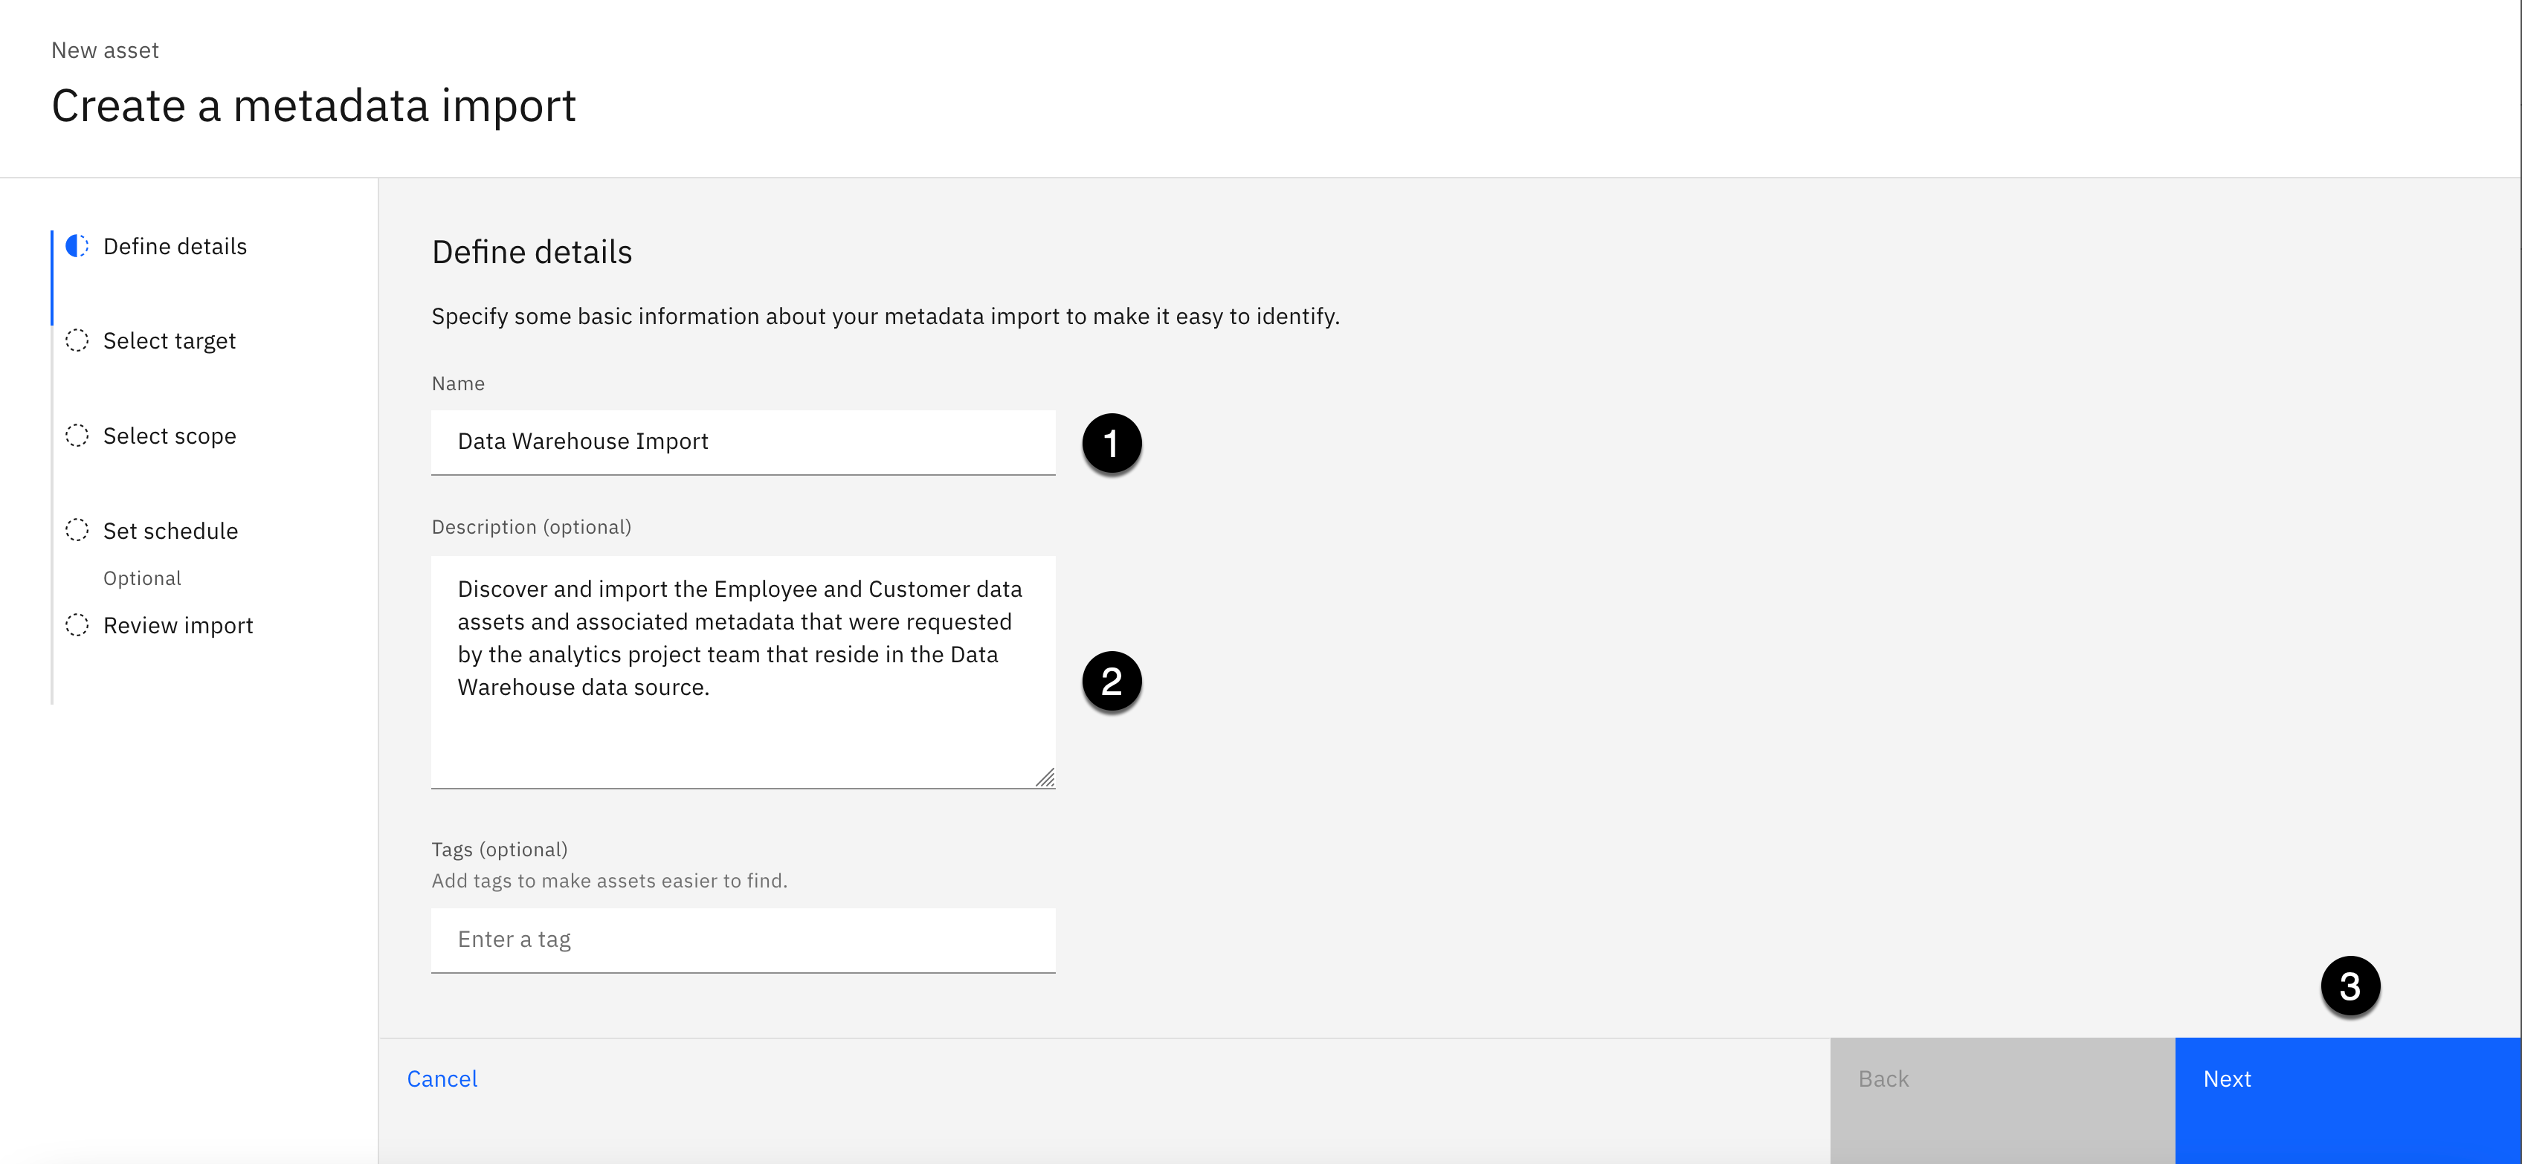Screen dimensions: 2522x1164
Task: Click the Review import step circle icon
Action: click(77, 624)
